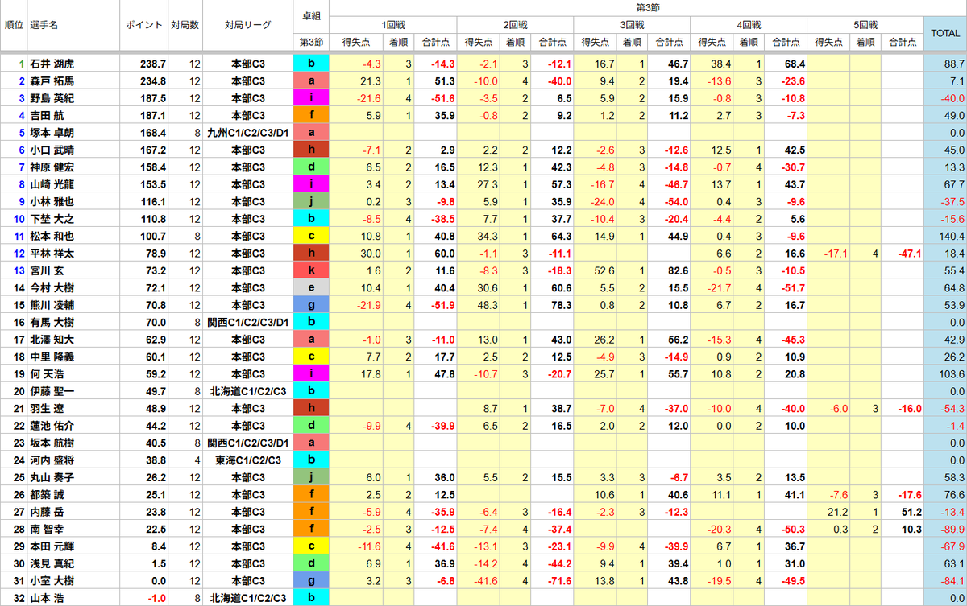Click TOTAL value -84.1
This screenshot has width=967, height=606.
[x=951, y=582]
